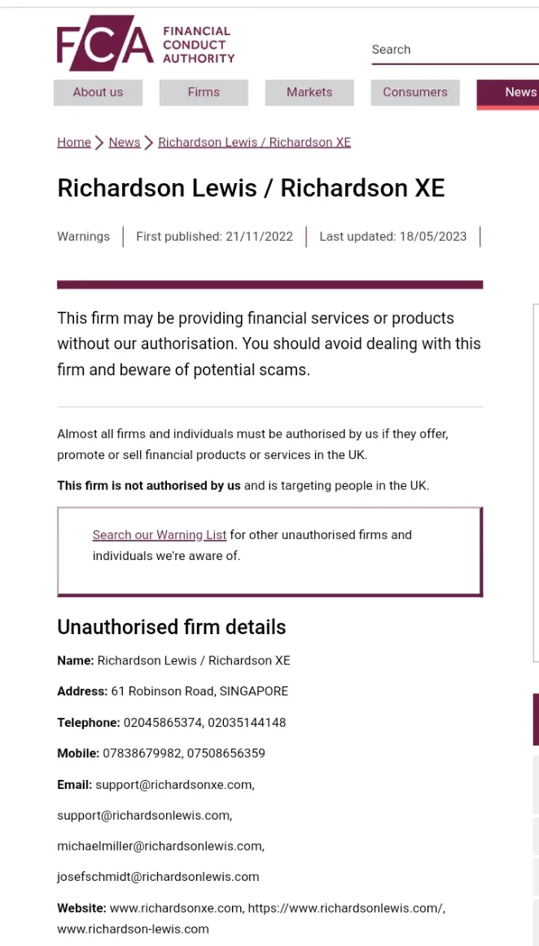Click the Financial Conduct Authority logo text

pyautogui.click(x=199, y=45)
